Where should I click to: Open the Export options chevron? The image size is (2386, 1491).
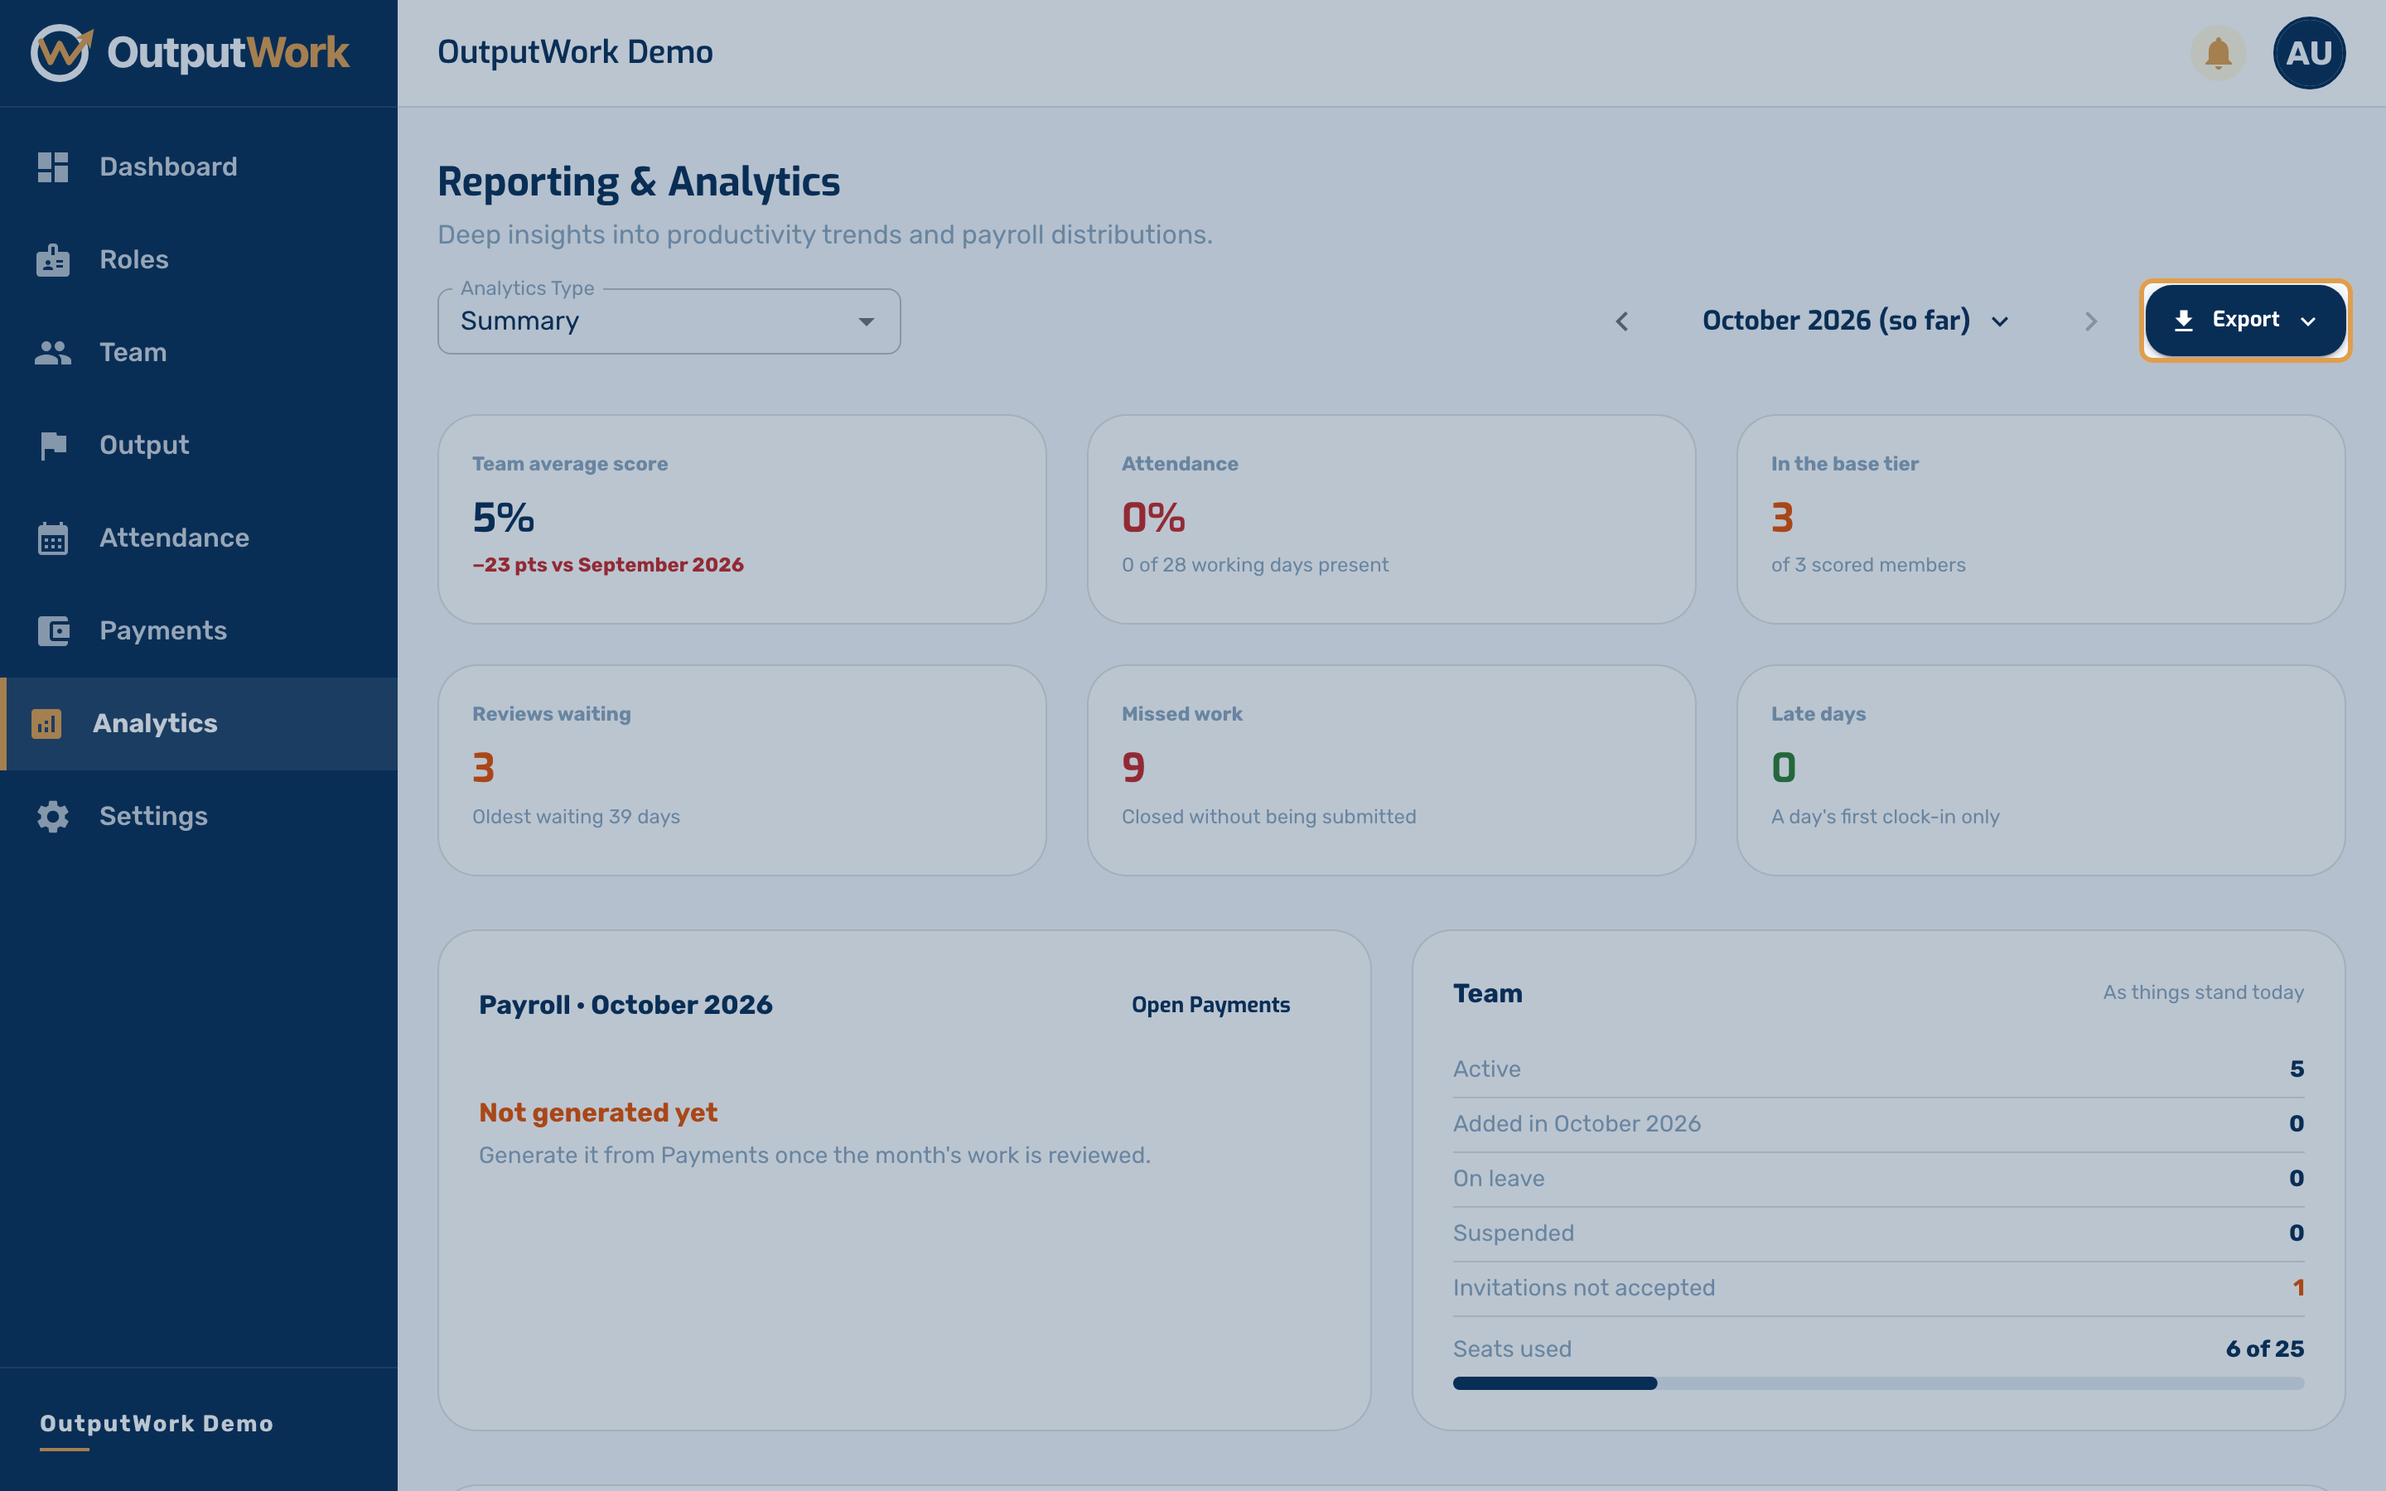[x=2308, y=321]
